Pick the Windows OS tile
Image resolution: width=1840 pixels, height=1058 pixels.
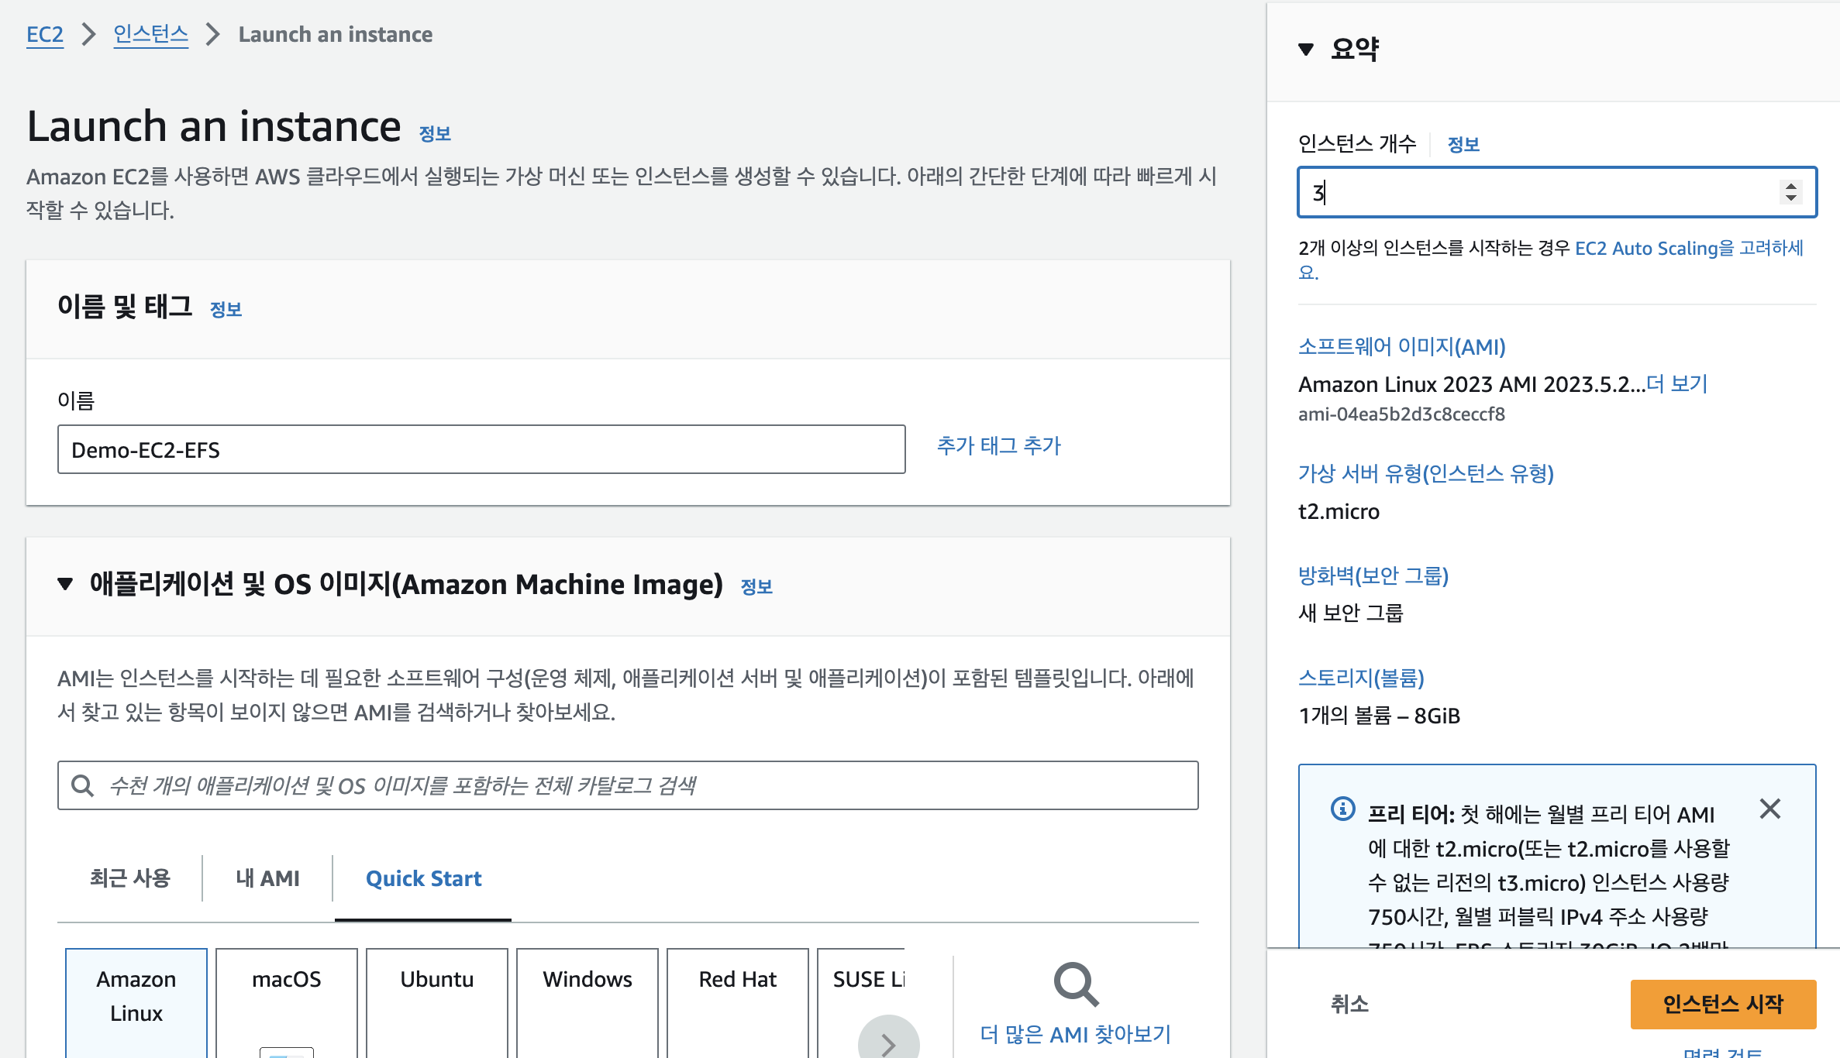[x=587, y=998]
